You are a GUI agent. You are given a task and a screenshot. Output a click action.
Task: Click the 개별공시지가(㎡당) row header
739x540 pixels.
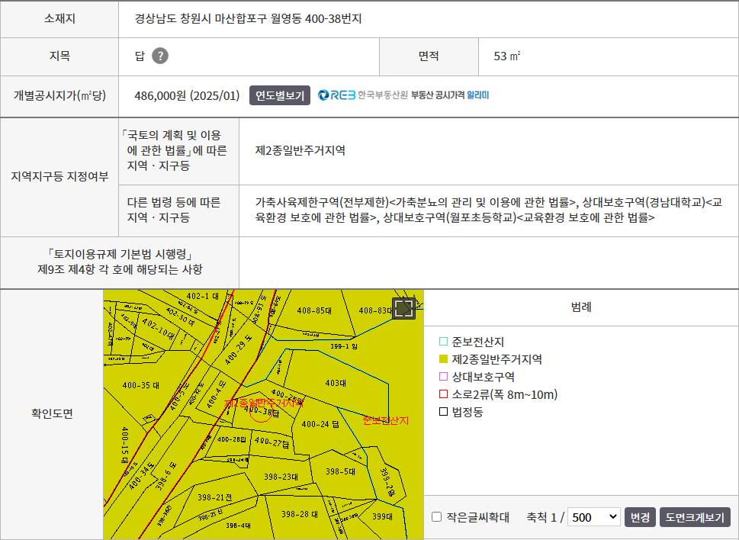coord(59,95)
